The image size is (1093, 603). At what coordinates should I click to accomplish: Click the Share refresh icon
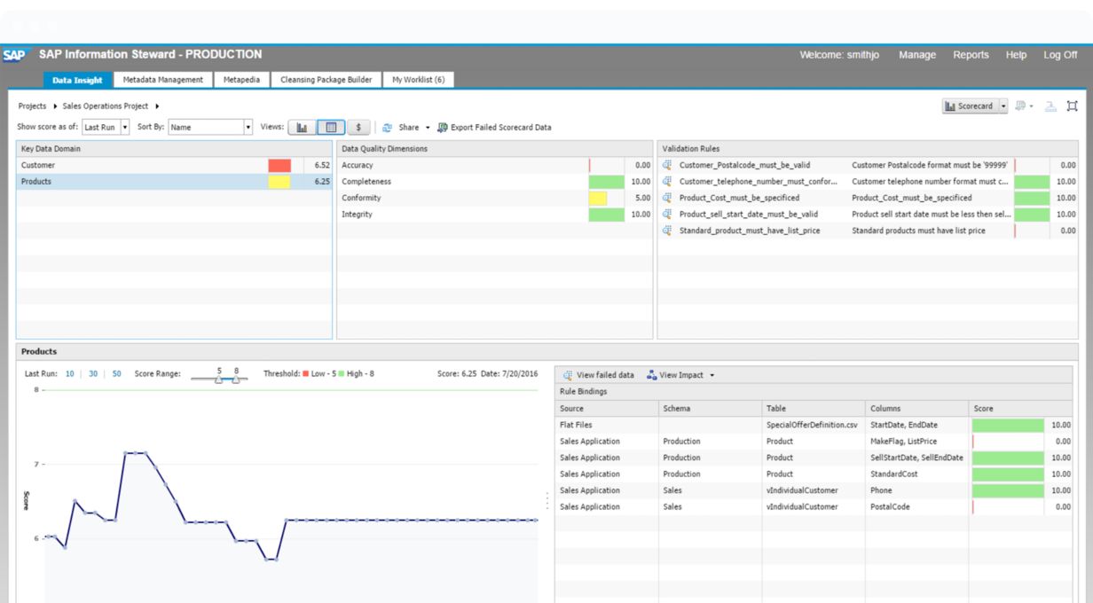[387, 128]
